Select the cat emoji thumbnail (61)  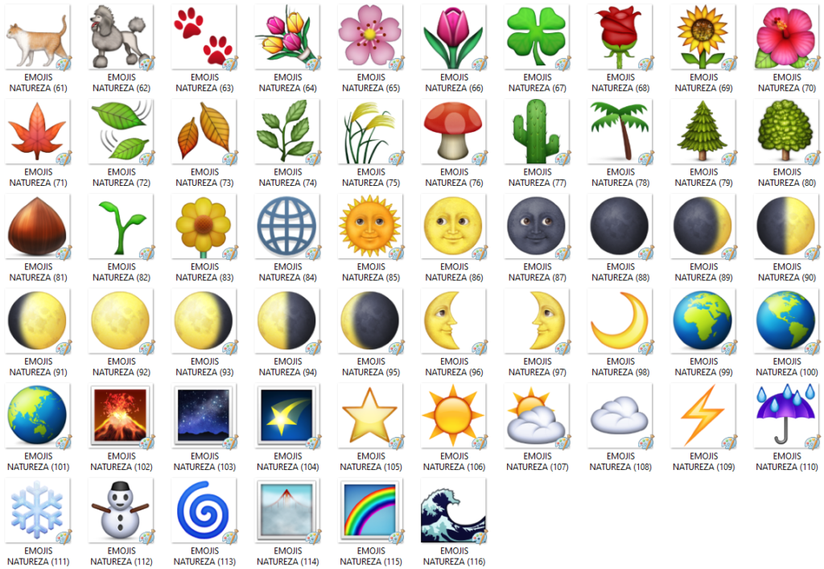[37, 36]
